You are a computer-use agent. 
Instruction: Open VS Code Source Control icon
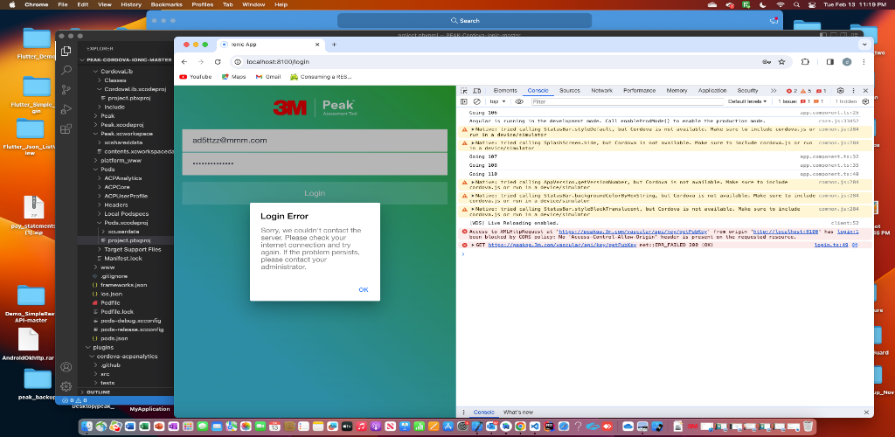[x=66, y=89]
